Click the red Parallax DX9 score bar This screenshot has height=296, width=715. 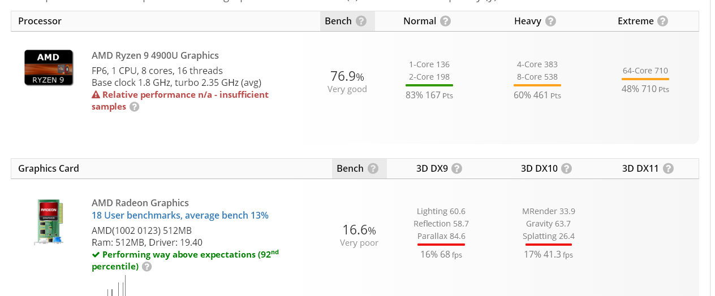click(x=441, y=245)
